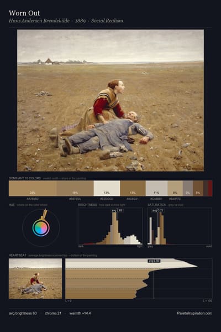This screenshot has width=221, height=332.
Task: Click the hue color wheel icon
Action: tap(41, 227)
